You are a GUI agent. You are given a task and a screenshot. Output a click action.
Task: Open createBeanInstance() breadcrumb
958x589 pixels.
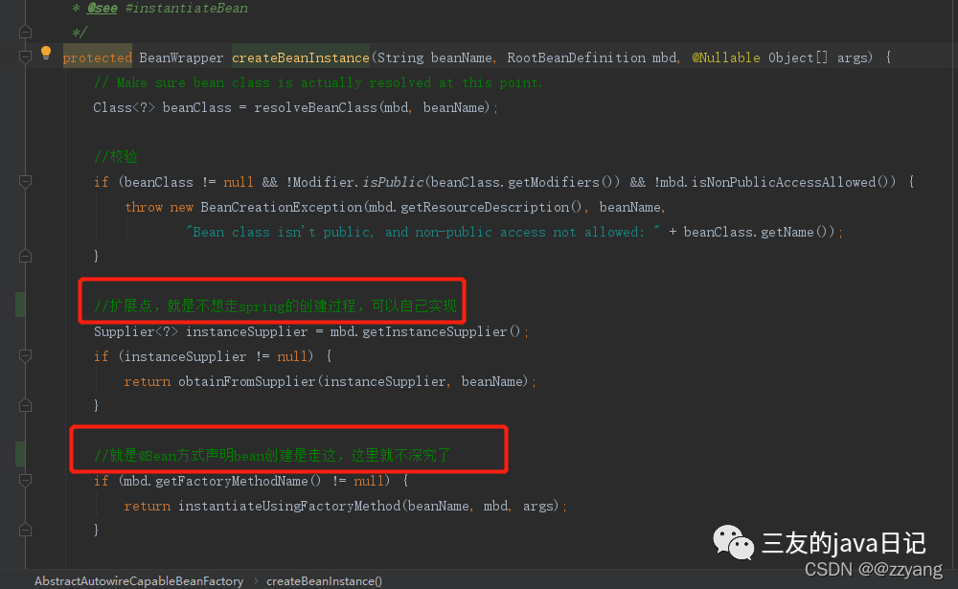[x=324, y=581]
